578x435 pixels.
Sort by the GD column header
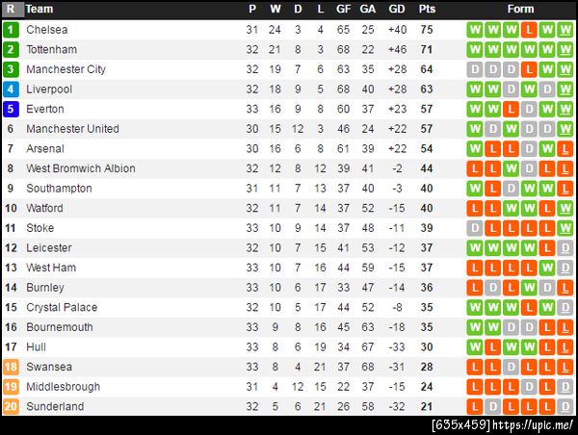pyautogui.click(x=397, y=9)
